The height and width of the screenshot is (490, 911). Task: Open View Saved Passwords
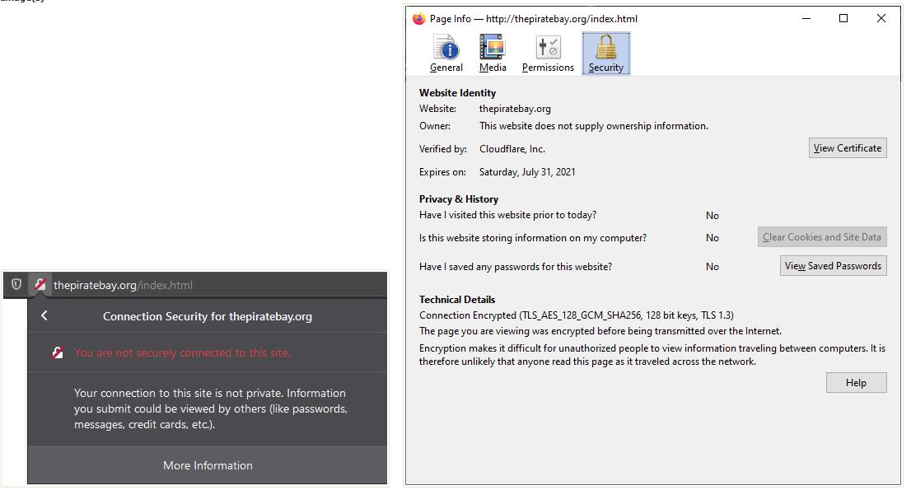(x=833, y=266)
